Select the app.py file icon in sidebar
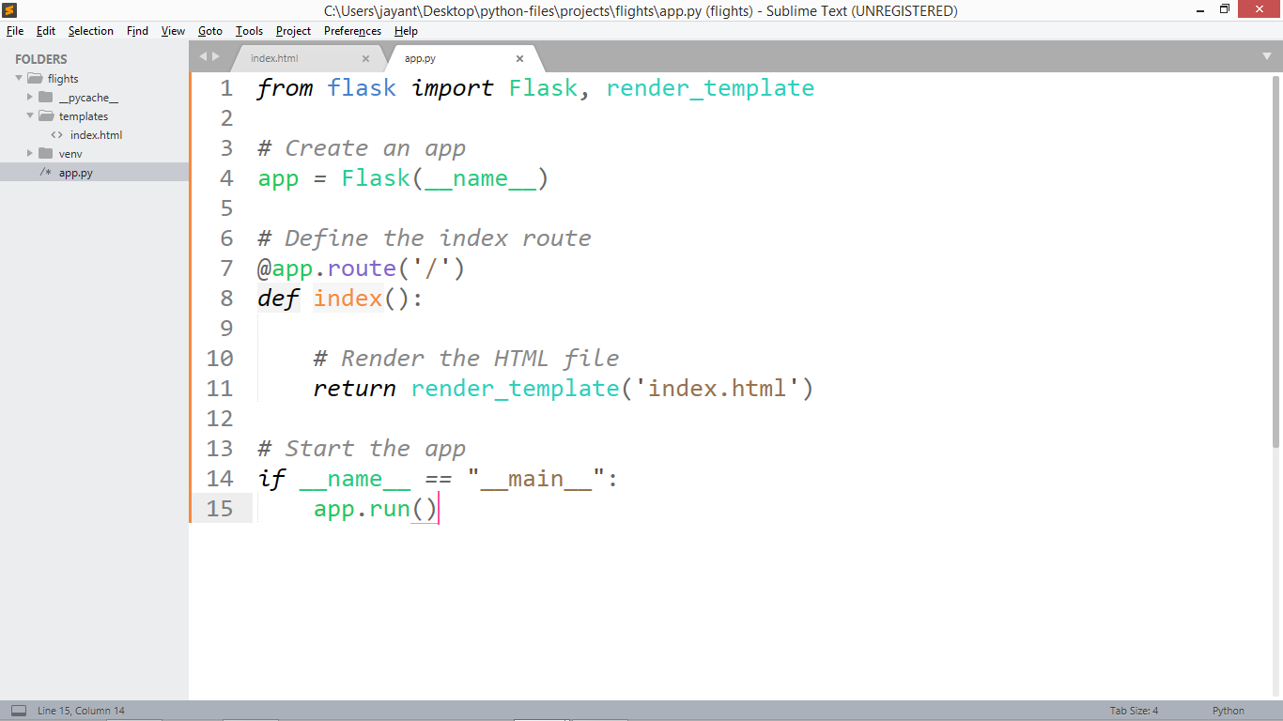The height and width of the screenshot is (721, 1283). 45,172
